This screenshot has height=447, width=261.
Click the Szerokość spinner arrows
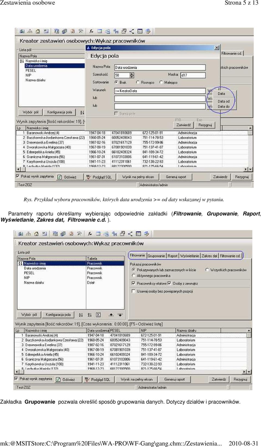pos(132,75)
